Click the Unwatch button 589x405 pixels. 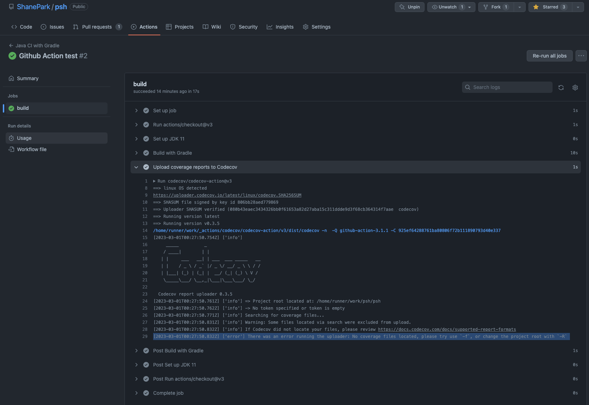point(447,7)
